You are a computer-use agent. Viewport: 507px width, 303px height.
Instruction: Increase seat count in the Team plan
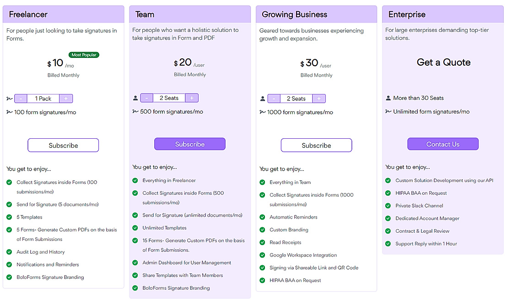(x=192, y=98)
